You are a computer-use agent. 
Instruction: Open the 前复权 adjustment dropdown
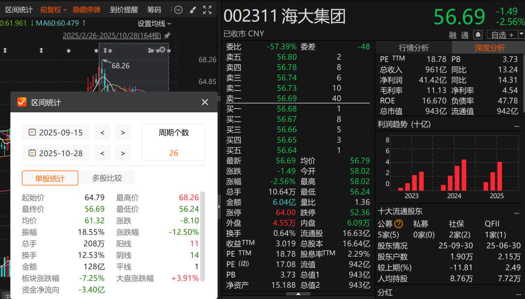[x=53, y=10]
